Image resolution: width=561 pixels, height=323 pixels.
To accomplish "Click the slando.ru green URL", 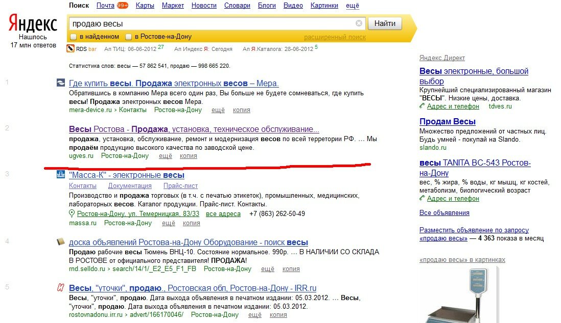I will click(x=433, y=147).
